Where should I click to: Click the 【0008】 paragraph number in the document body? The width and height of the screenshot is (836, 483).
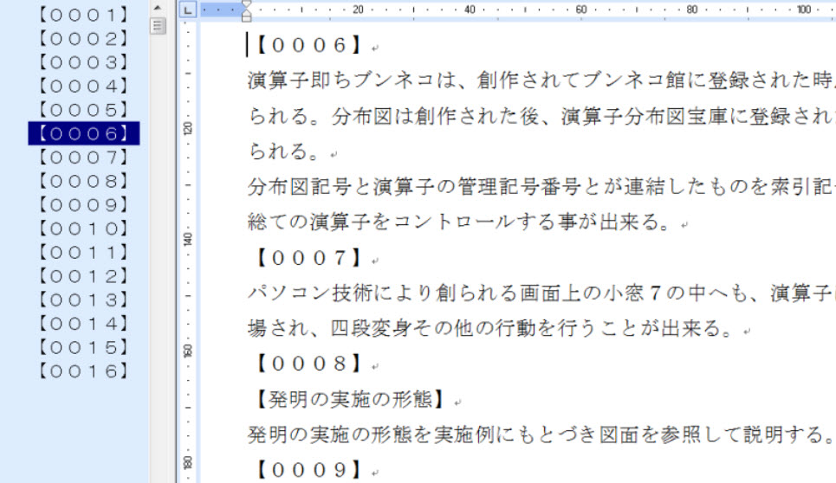pyautogui.click(x=308, y=364)
